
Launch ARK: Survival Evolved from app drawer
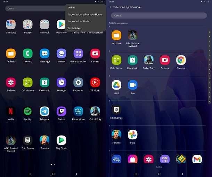pos(11,140)
